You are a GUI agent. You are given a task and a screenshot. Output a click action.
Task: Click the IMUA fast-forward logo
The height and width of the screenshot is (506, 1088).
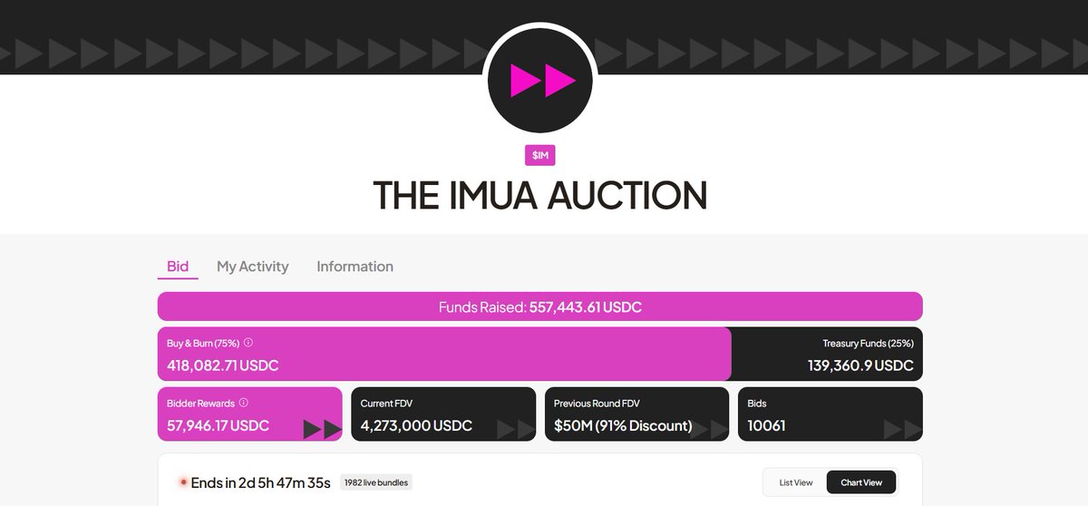(x=540, y=81)
